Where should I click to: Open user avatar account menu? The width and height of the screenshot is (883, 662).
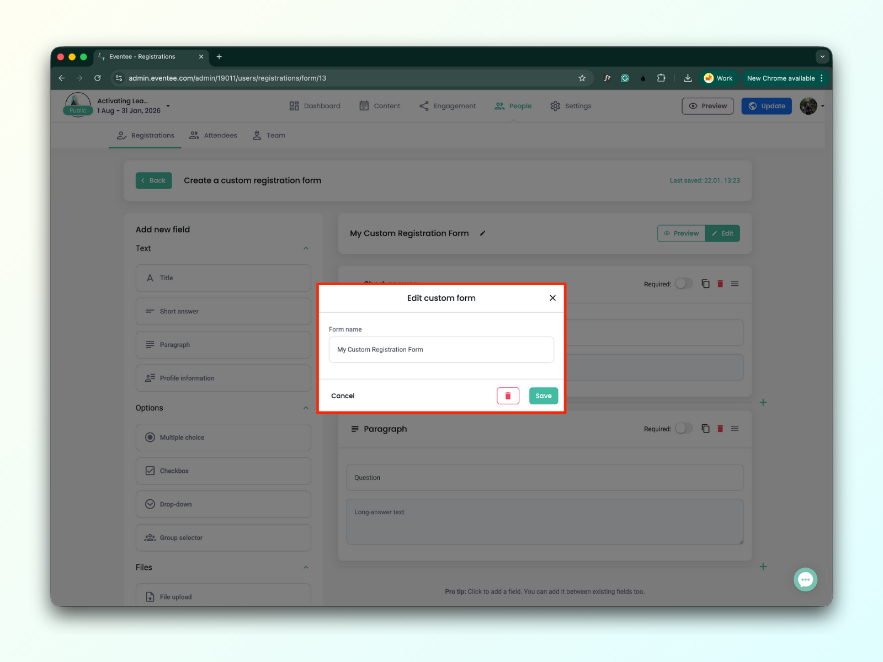point(809,106)
